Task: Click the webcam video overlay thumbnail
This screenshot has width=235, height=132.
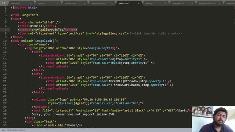Action: 213,119
